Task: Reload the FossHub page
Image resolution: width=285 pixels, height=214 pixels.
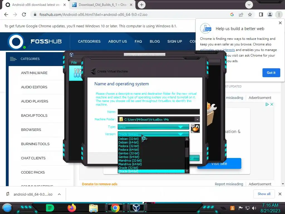Action: [24, 14]
